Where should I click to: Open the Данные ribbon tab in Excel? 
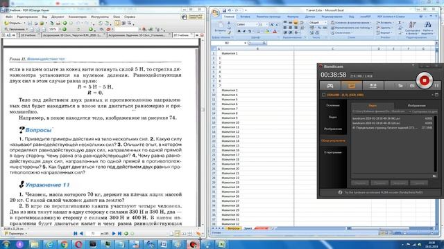(x=310, y=17)
